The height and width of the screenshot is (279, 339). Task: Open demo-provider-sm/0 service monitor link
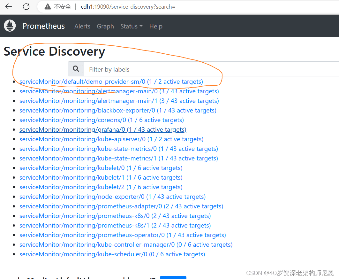pos(111,82)
